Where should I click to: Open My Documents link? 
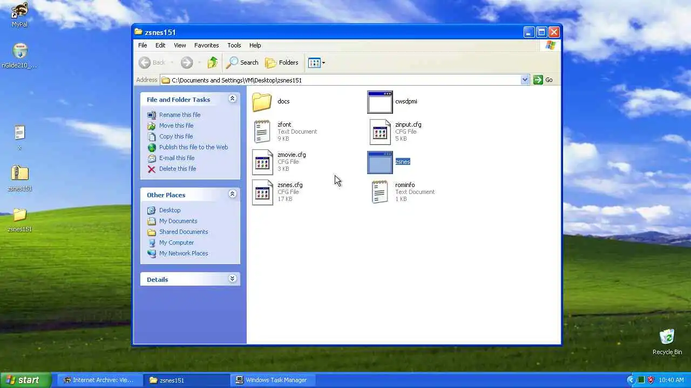point(178,221)
